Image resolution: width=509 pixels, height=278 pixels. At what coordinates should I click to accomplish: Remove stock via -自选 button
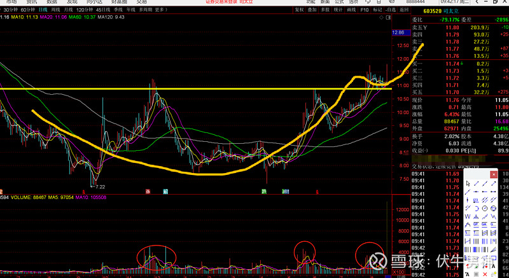[391, 10]
